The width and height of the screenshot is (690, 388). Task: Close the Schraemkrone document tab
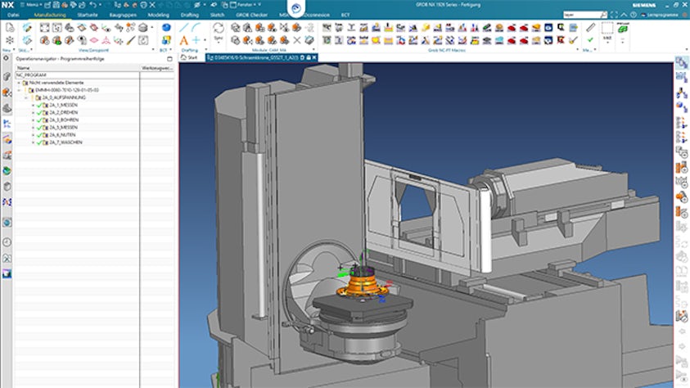(x=314, y=57)
